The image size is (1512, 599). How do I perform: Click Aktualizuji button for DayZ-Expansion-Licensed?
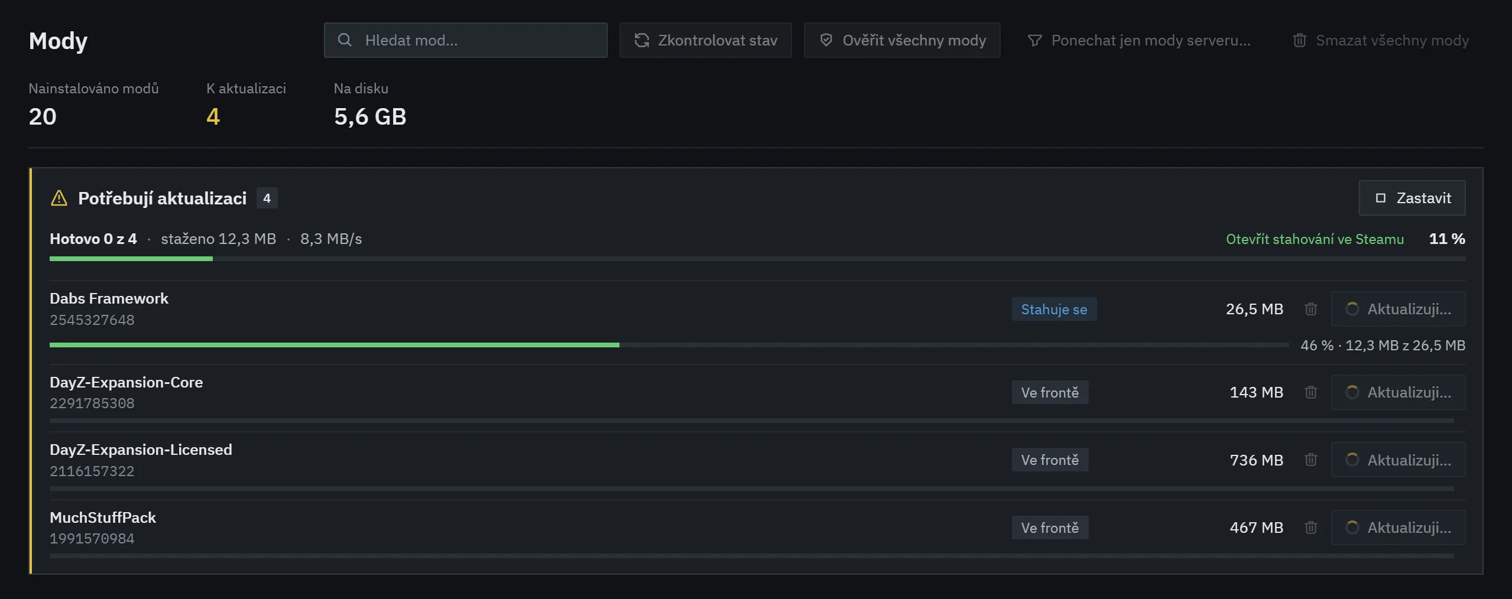click(1398, 460)
